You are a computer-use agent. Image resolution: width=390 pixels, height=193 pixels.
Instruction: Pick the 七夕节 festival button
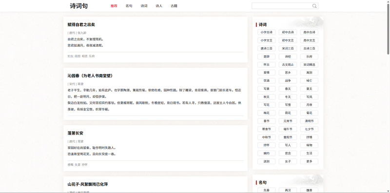pos(309,129)
